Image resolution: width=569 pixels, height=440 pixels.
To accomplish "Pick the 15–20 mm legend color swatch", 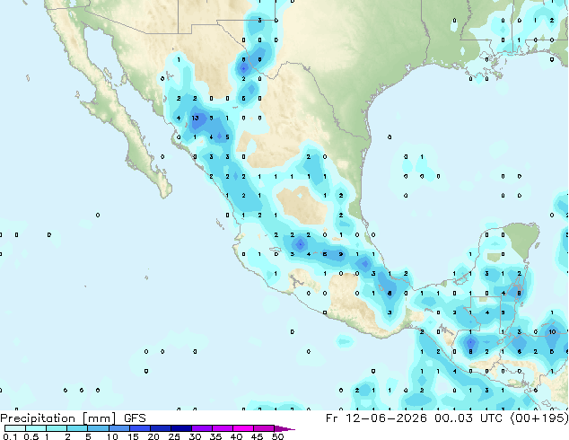I will pos(140,428).
